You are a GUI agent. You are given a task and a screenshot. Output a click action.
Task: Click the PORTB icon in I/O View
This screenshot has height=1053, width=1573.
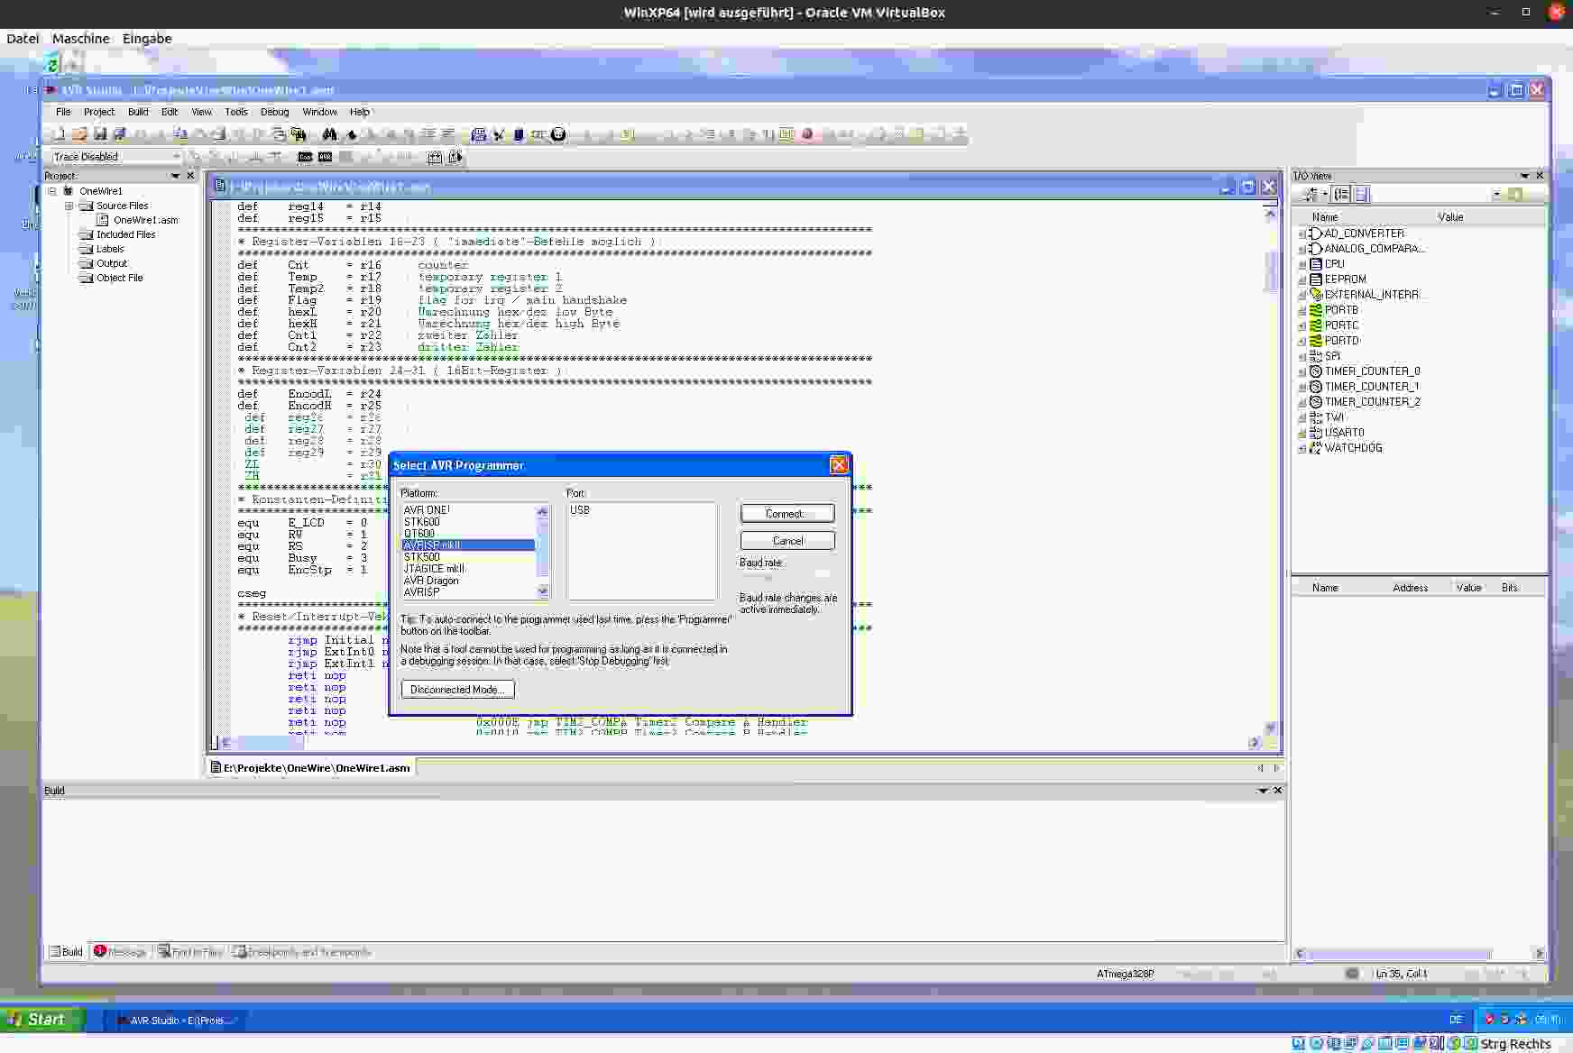point(1316,310)
